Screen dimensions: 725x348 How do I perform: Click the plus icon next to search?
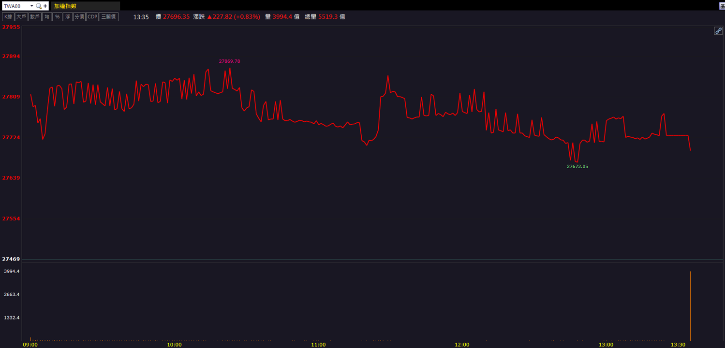[x=45, y=6]
